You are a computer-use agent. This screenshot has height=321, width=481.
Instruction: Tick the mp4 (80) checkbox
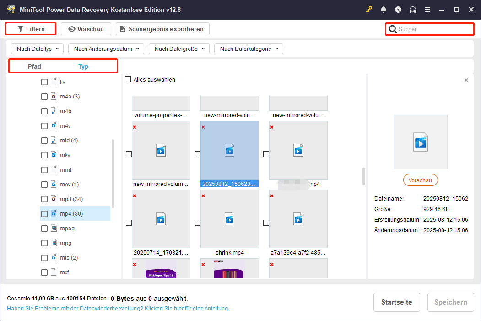[44, 214]
